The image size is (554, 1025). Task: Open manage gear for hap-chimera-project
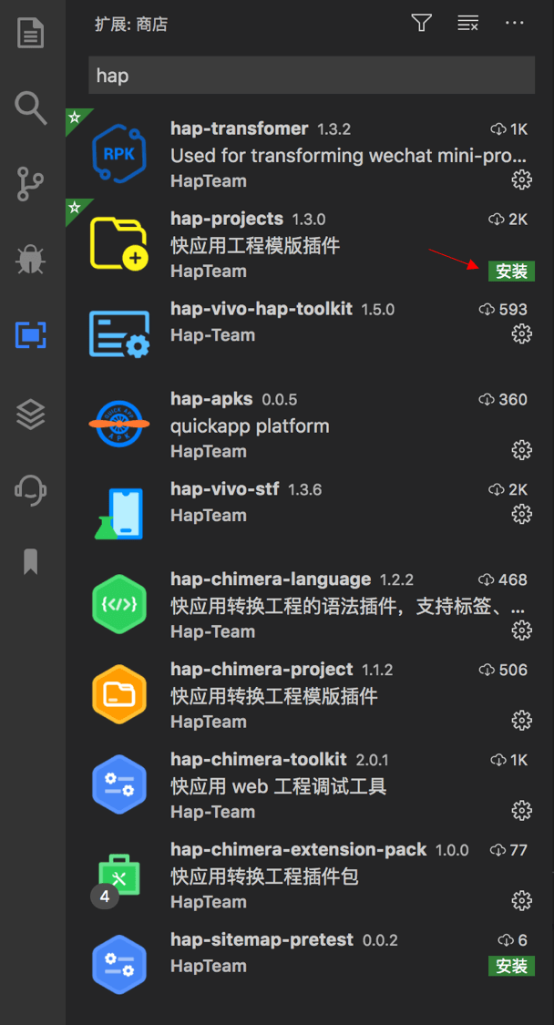pyautogui.click(x=521, y=721)
